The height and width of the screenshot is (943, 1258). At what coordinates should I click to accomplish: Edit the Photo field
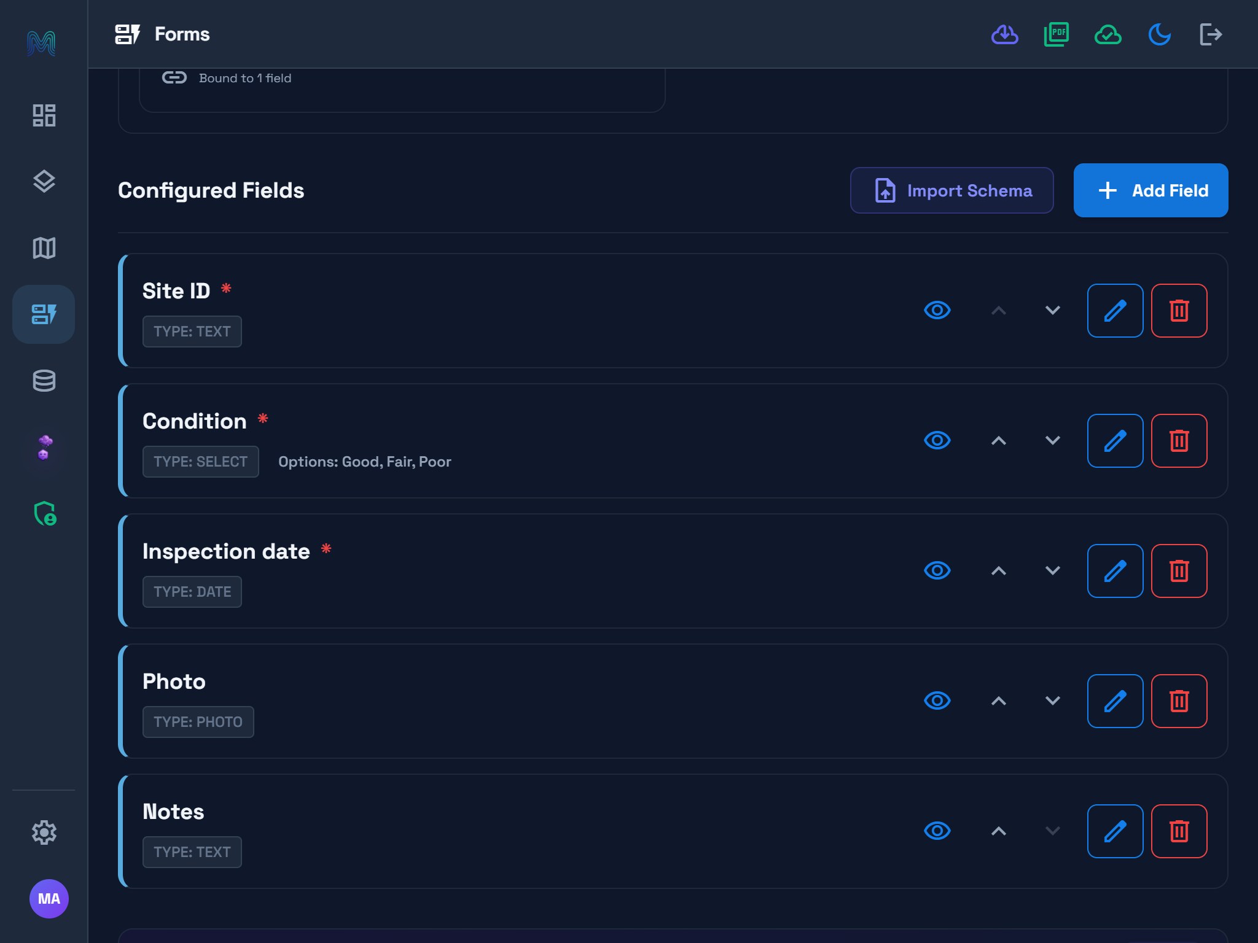[x=1115, y=701]
